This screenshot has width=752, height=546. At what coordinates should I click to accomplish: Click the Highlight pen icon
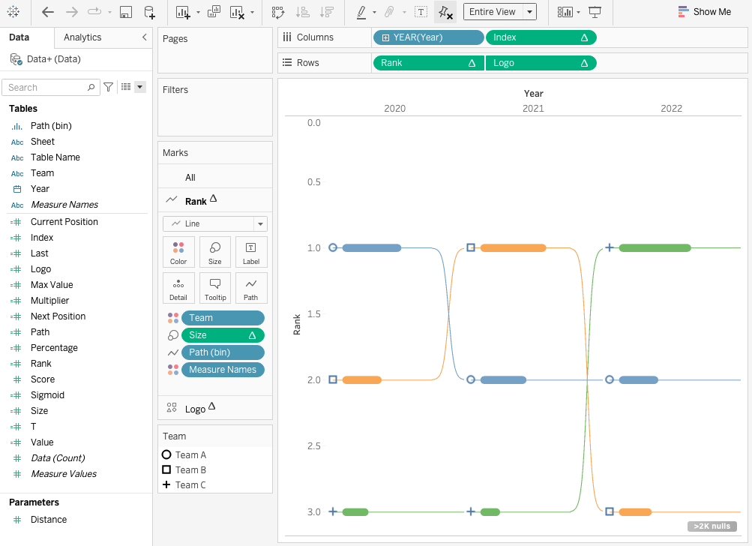click(361, 12)
